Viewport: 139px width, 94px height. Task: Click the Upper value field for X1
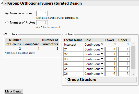(124, 49)
